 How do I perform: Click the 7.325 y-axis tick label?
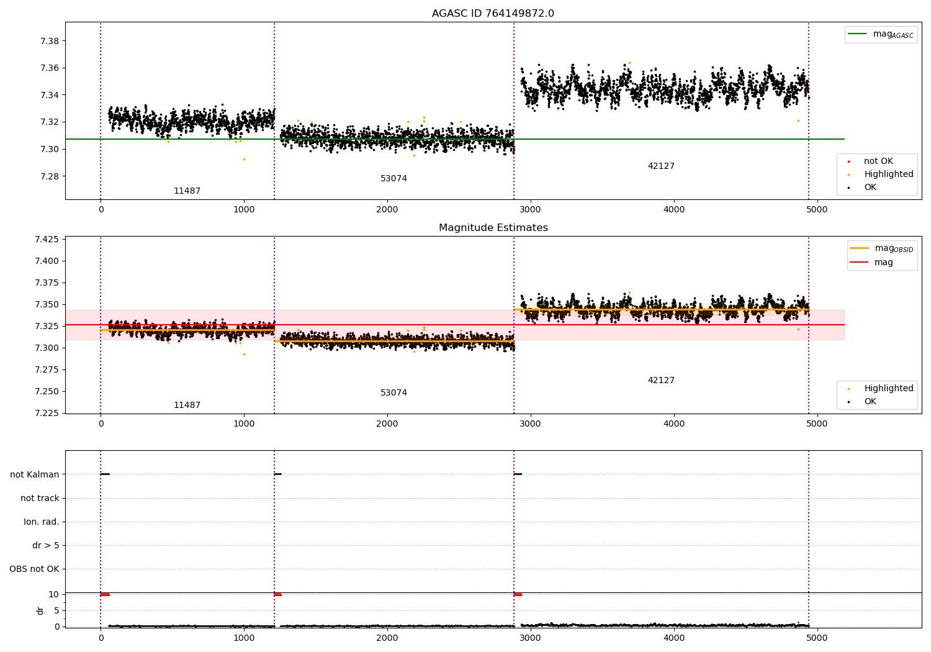pos(47,327)
